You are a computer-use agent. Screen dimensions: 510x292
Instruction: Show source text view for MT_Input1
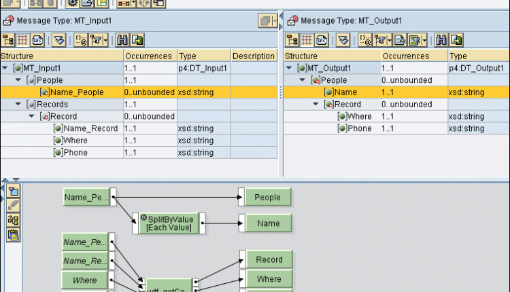pyautogui.click(x=37, y=40)
